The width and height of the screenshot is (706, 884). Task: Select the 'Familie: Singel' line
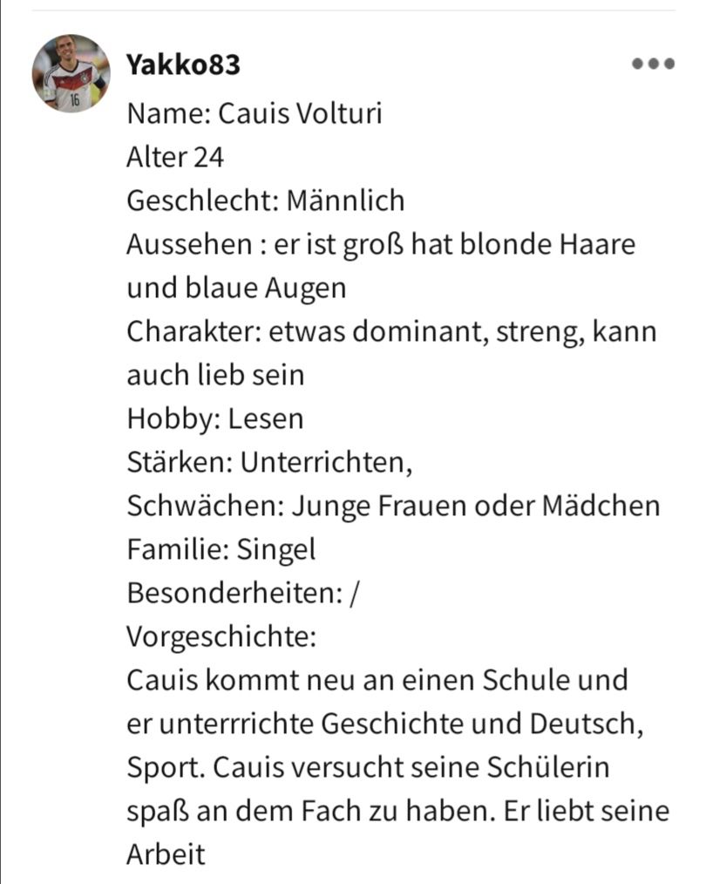point(221,550)
